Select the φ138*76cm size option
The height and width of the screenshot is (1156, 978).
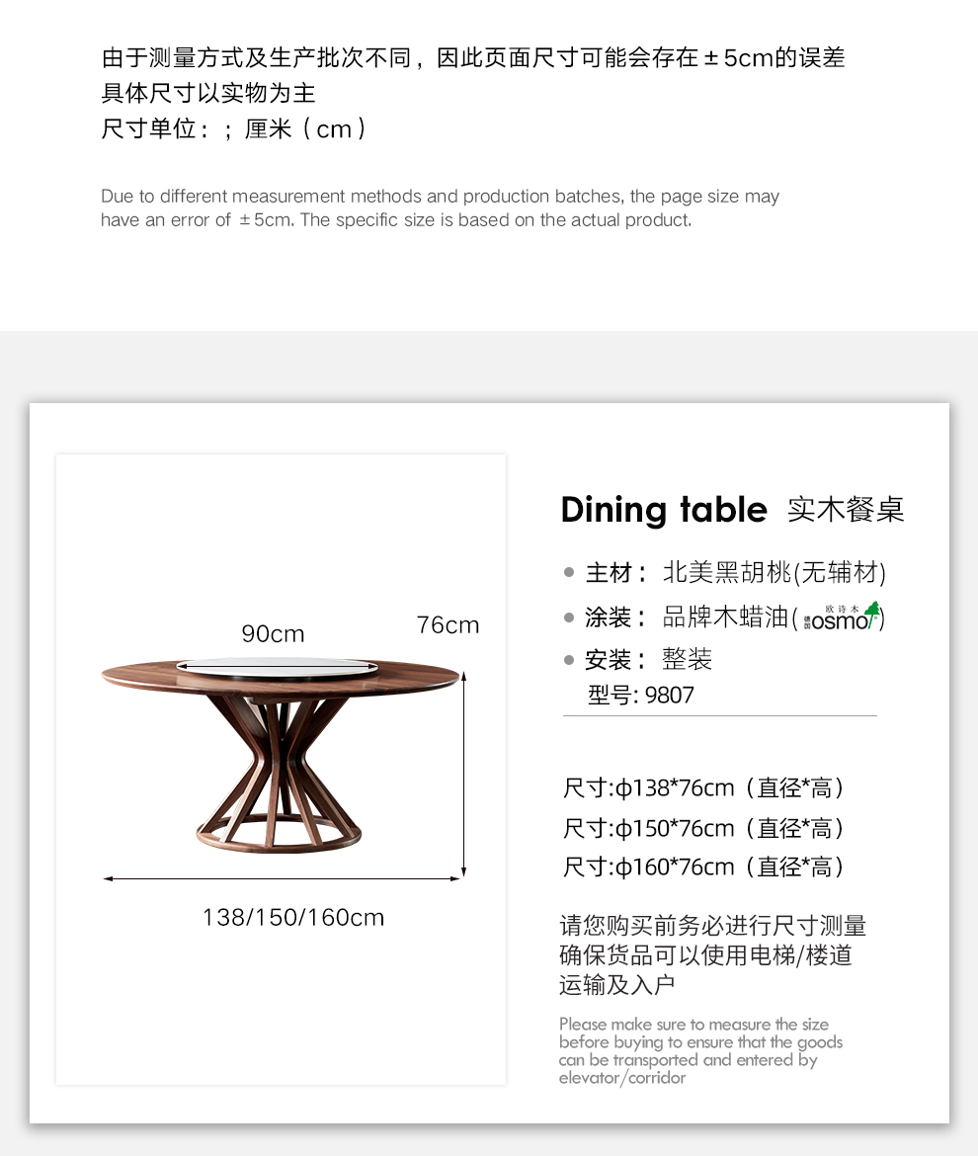coord(703,788)
